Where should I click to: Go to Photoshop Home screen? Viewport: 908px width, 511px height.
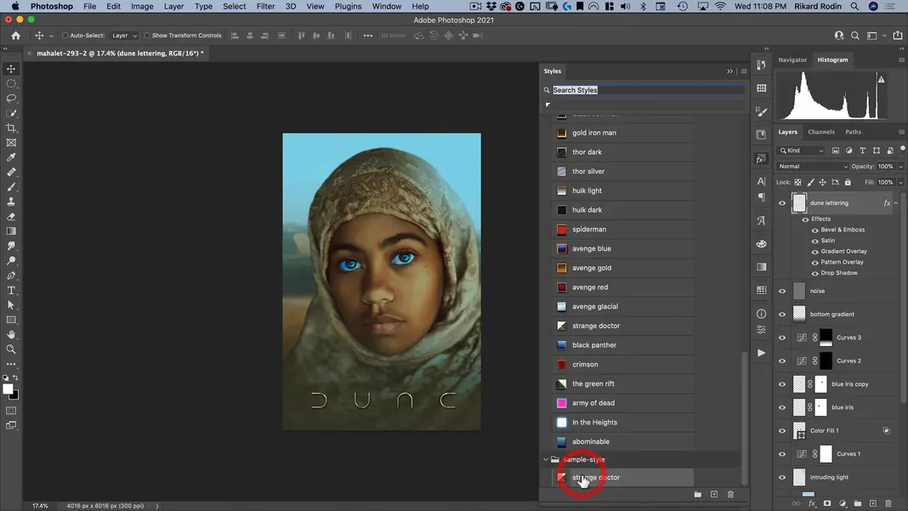15,36
